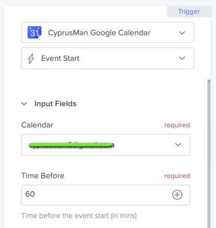Click the panel's vertical scrollbar

(209, 154)
